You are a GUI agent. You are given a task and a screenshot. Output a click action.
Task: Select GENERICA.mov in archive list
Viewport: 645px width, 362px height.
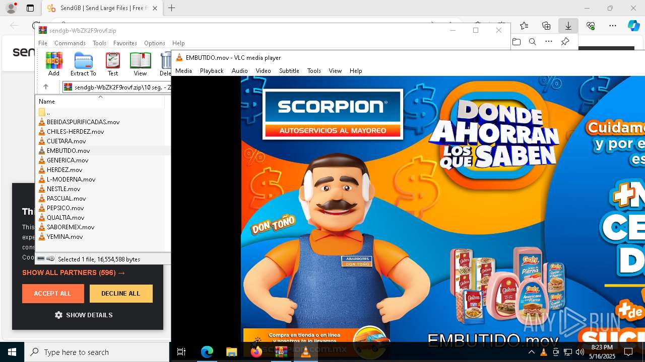pos(68,160)
